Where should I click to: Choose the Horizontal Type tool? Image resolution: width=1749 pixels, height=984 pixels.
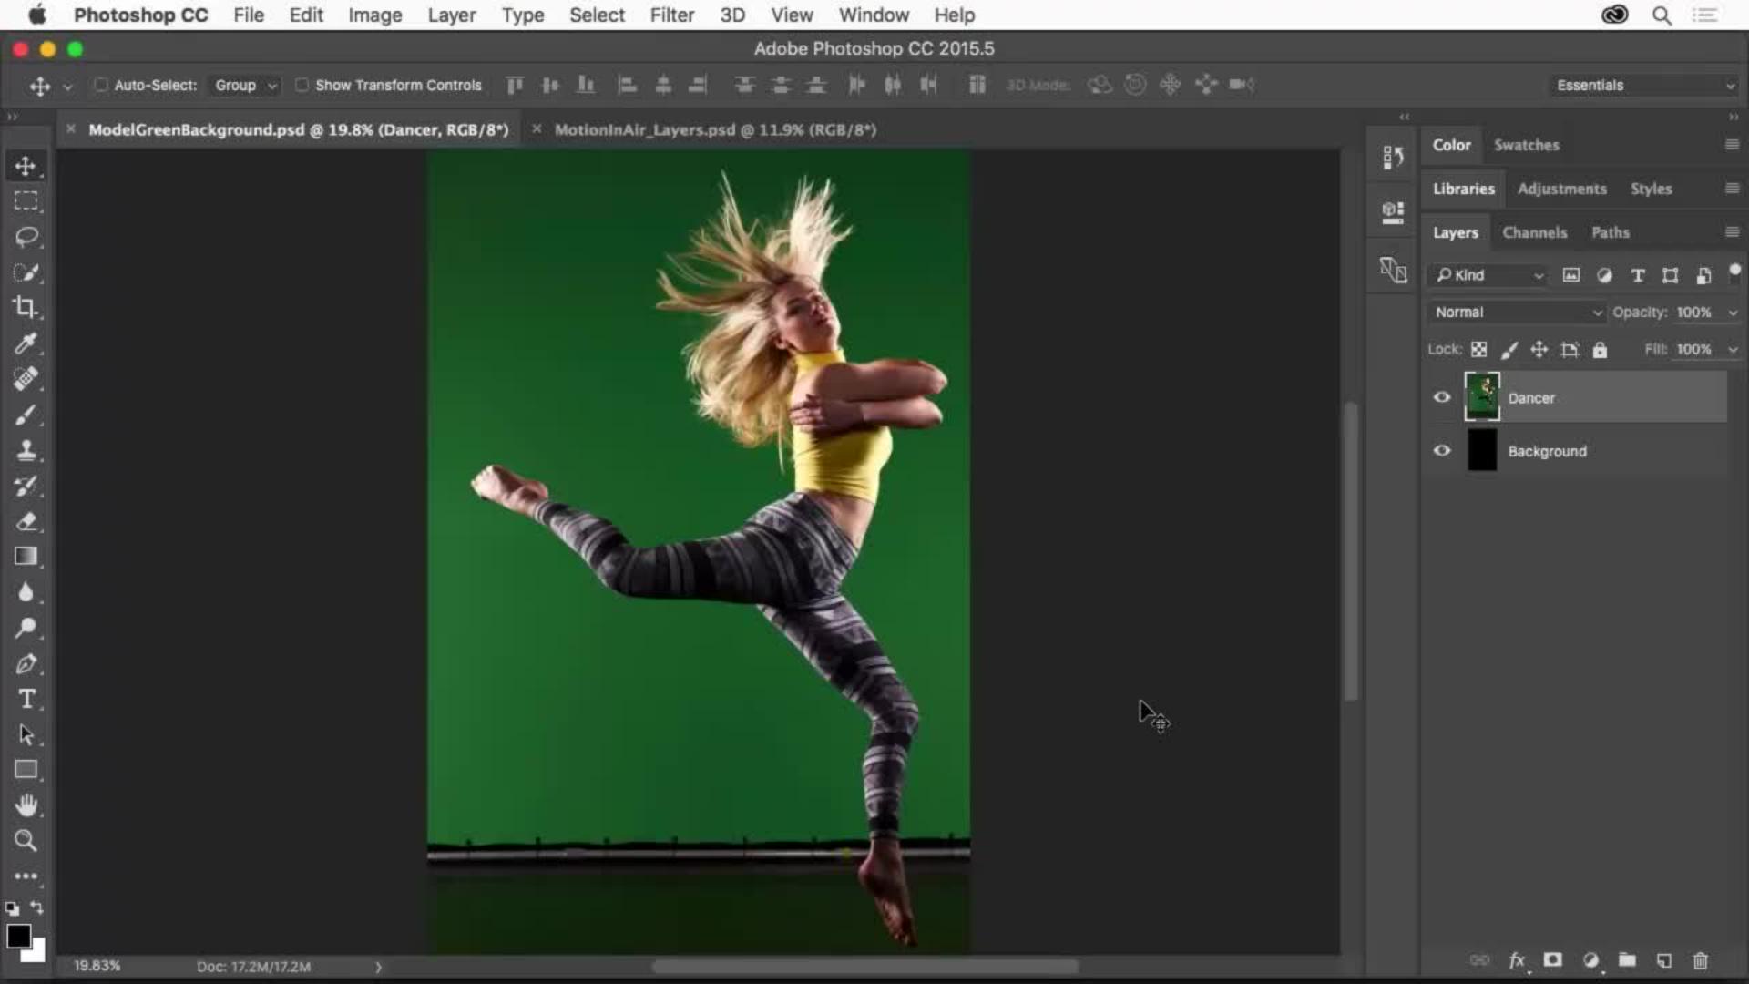coord(26,699)
